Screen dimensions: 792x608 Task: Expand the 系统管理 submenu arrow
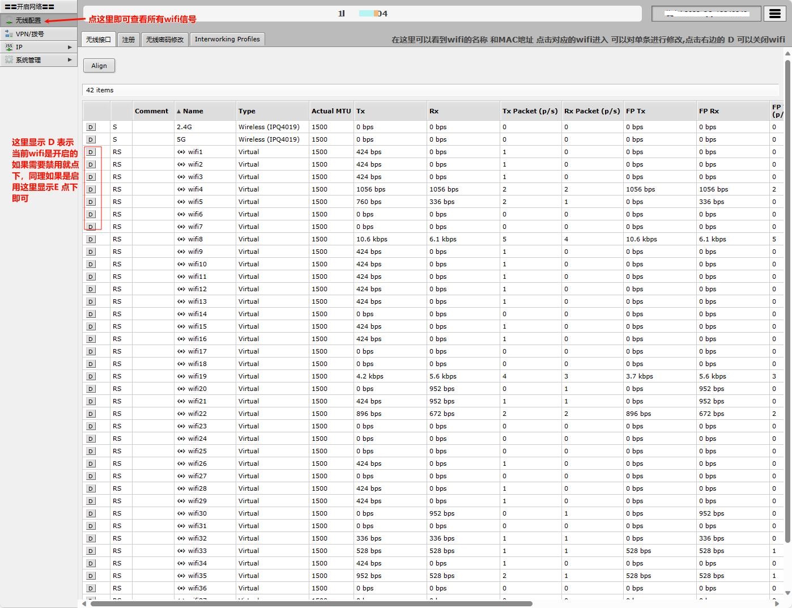pos(70,60)
